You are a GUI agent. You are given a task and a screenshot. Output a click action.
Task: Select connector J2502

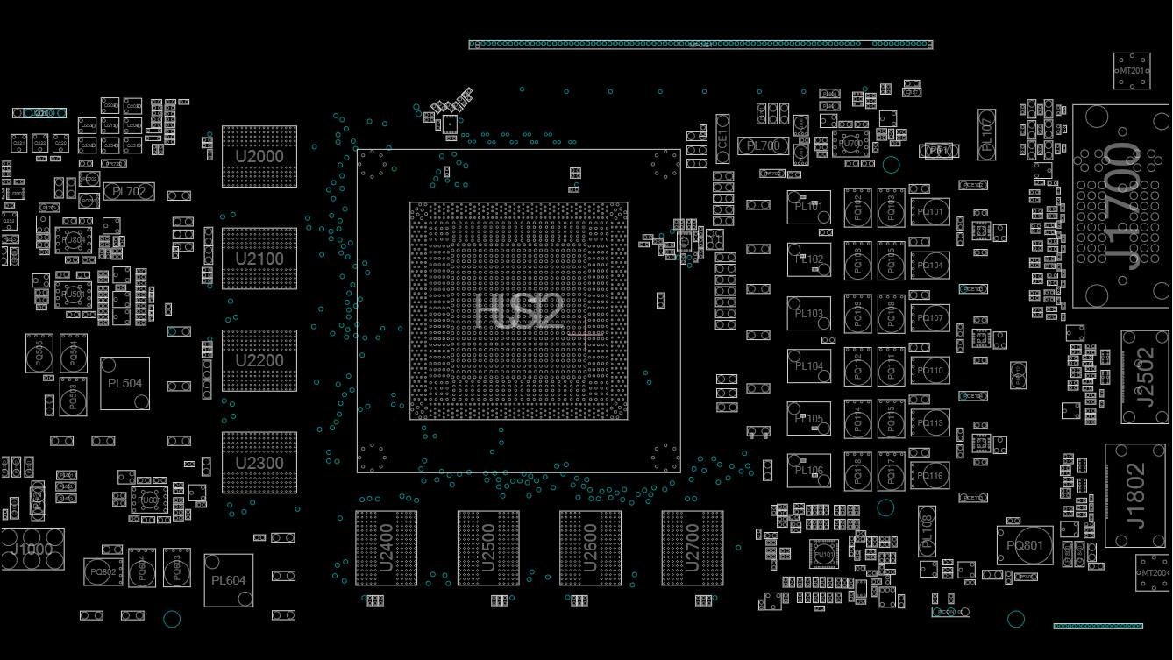click(x=1145, y=377)
